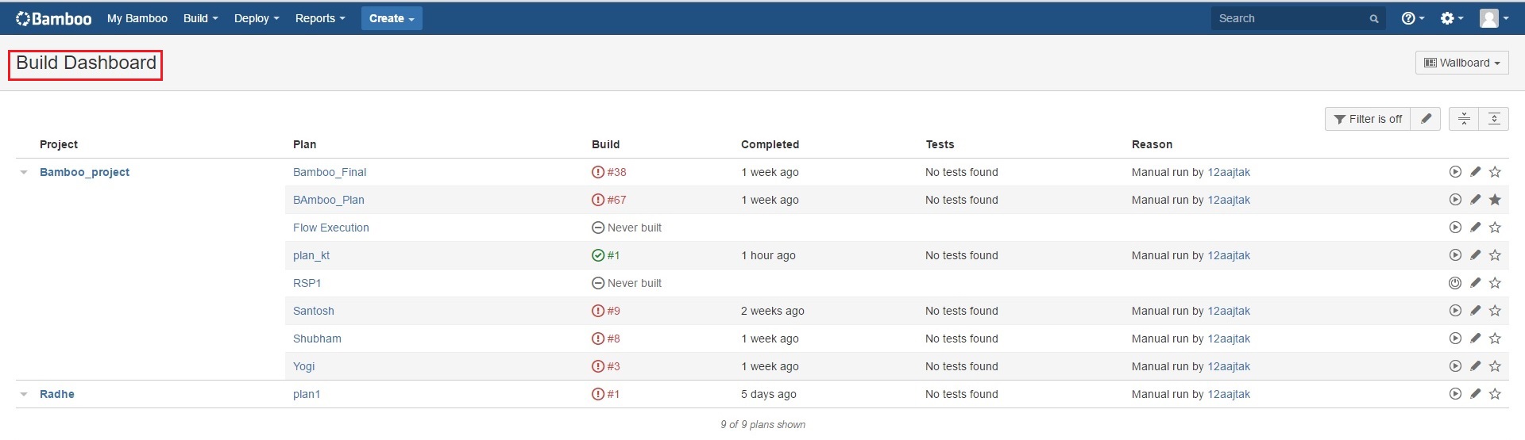The image size is (1525, 440).
Task: Run the Bamboo_Final plan build
Action: click(1455, 172)
